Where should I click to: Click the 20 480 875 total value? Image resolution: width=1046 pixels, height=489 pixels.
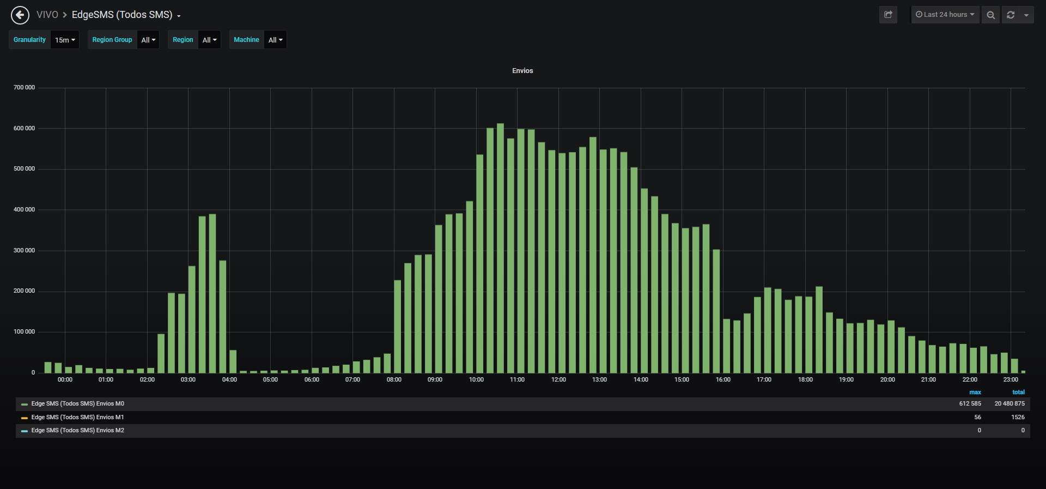tap(1009, 404)
